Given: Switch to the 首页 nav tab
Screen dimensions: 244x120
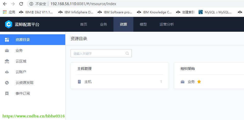Looking at the screenshot, I should pos(84,24).
